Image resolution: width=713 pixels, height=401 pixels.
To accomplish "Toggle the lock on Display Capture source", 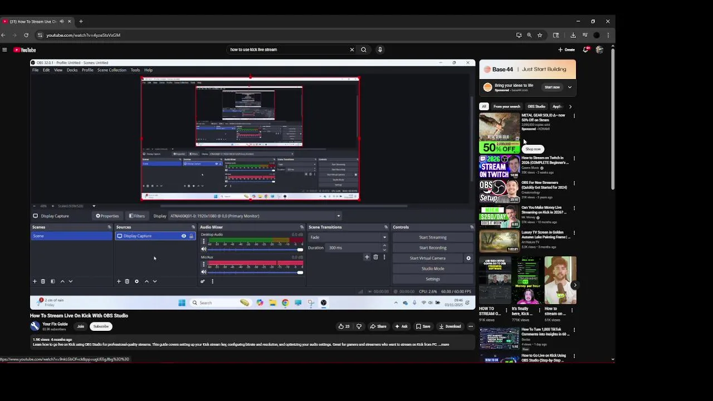I will point(191,236).
